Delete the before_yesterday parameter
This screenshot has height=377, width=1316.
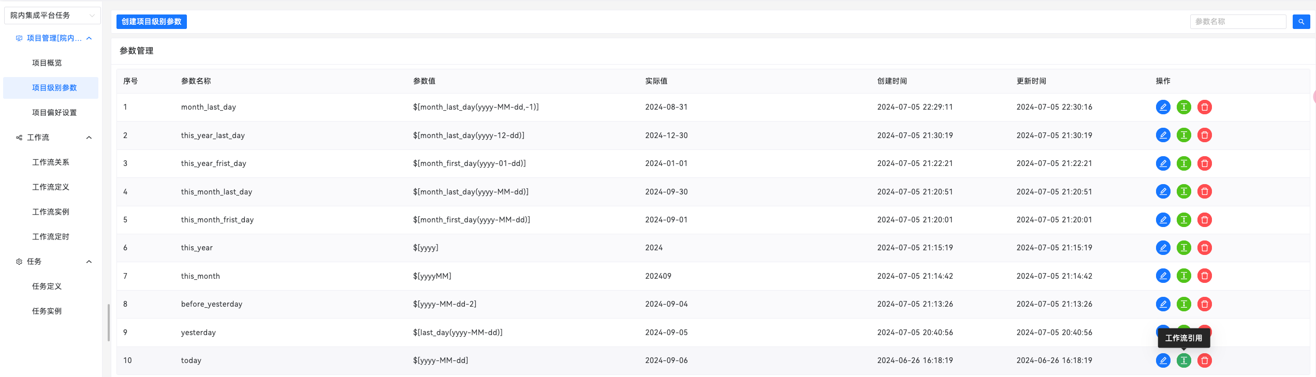tap(1204, 304)
